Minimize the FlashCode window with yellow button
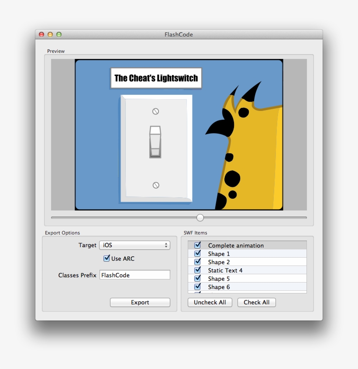The width and height of the screenshot is (358, 369). click(x=50, y=34)
